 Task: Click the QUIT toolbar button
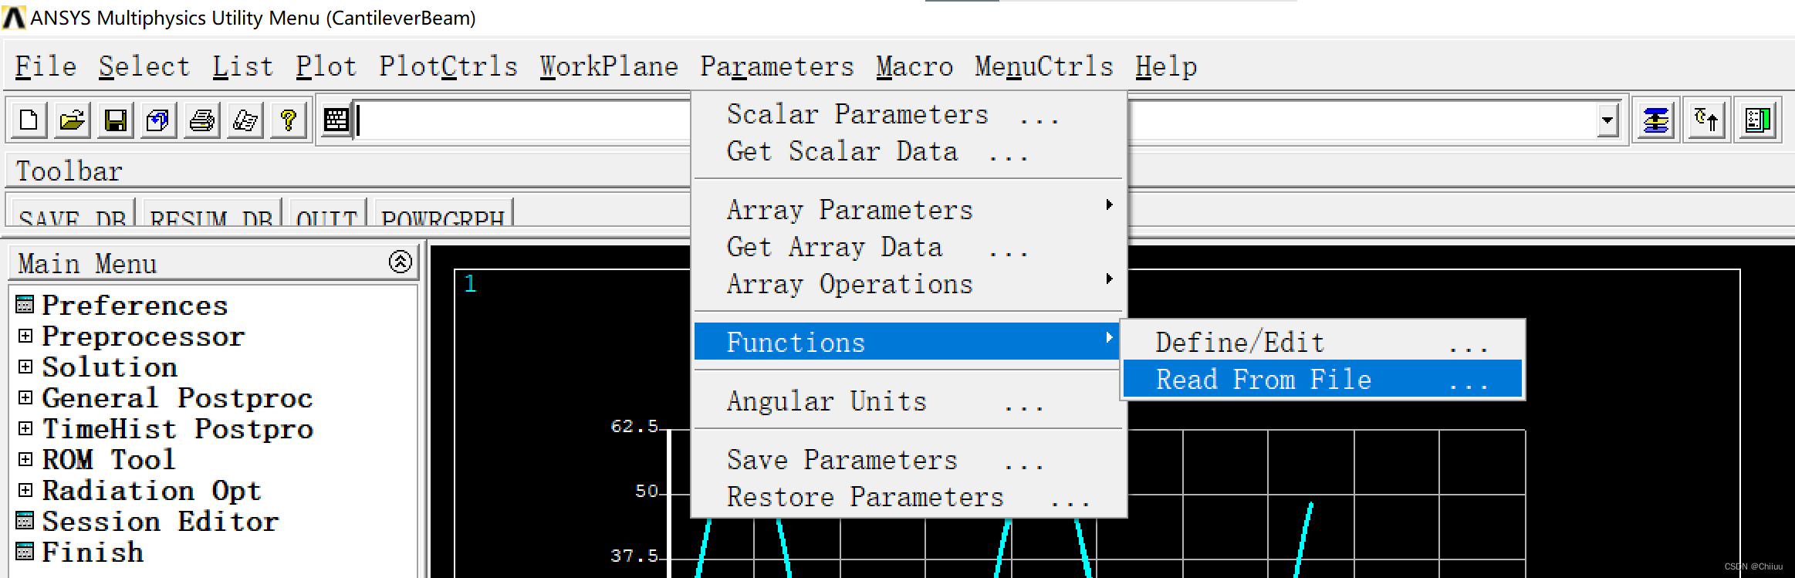coord(326,214)
